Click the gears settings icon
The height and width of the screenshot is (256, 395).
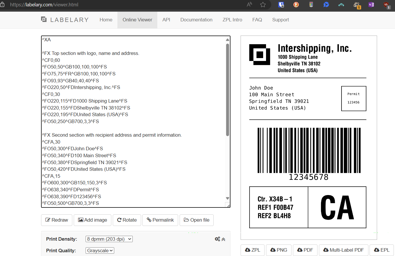[217, 239]
